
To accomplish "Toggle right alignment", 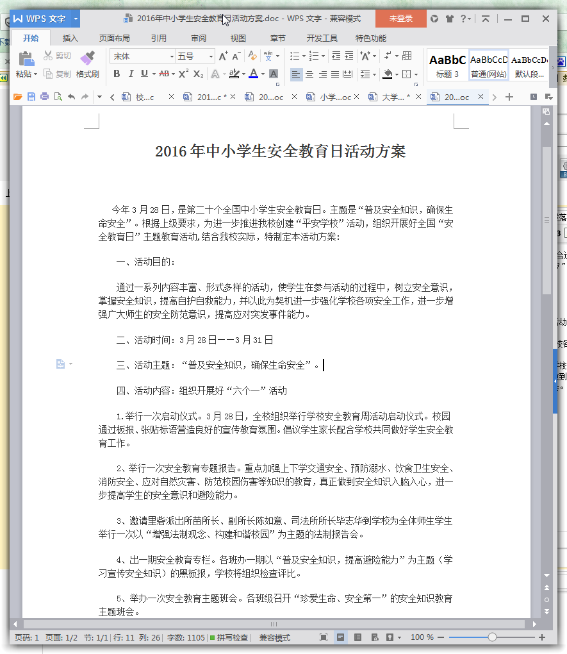I will point(323,74).
